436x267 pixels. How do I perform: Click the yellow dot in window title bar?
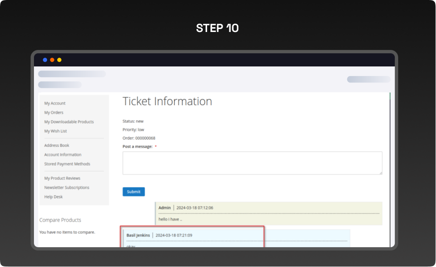pos(59,60)
